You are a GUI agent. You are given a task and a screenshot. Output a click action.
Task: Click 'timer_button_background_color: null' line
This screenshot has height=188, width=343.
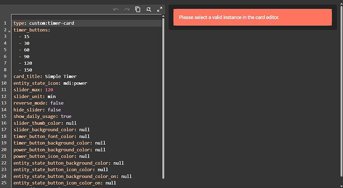(x=60, y=143)
